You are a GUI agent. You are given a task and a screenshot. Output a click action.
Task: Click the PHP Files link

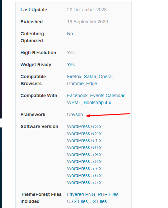108,194
